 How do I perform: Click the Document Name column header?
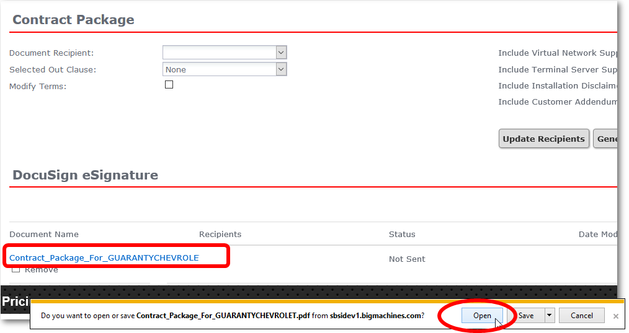click(x=43, y=234)
